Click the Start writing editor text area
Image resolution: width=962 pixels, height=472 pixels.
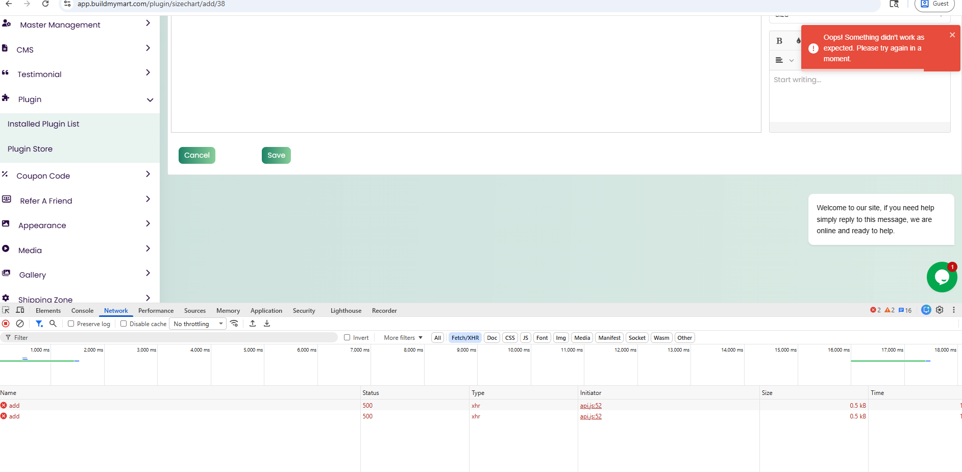[859, 97]
